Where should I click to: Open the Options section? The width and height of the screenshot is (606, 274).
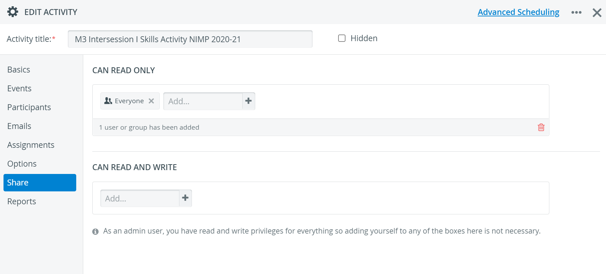(x=22, y=164)
